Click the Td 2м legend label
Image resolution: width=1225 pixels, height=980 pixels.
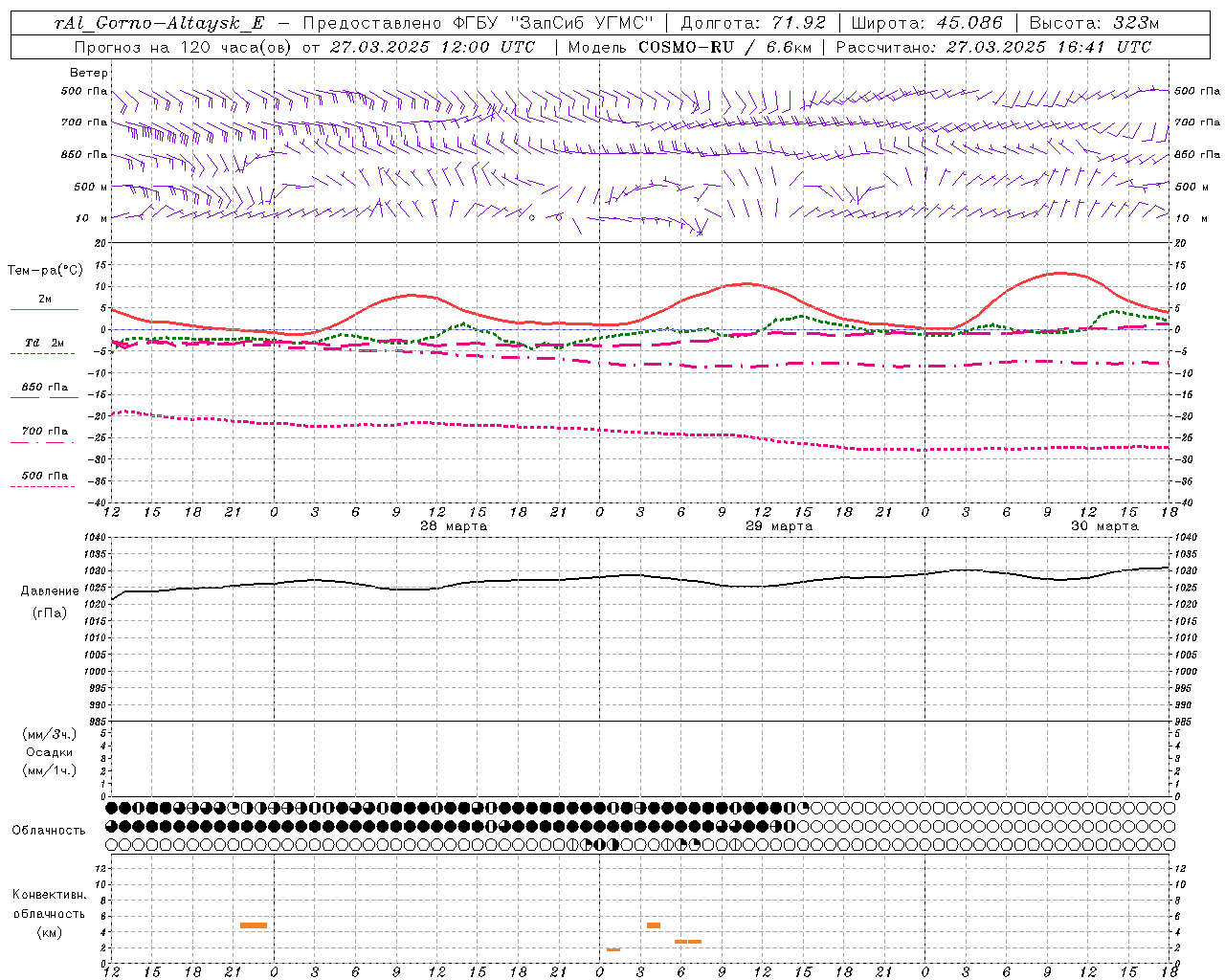(45, 343)
